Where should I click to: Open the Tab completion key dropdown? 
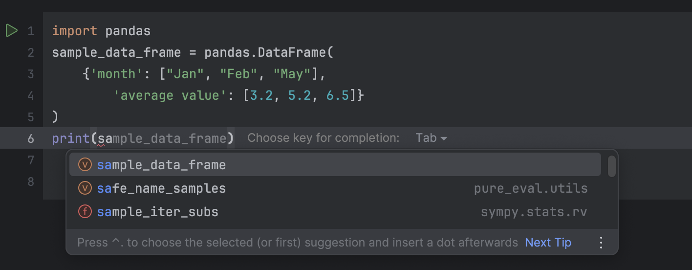[x=431, y=138]
